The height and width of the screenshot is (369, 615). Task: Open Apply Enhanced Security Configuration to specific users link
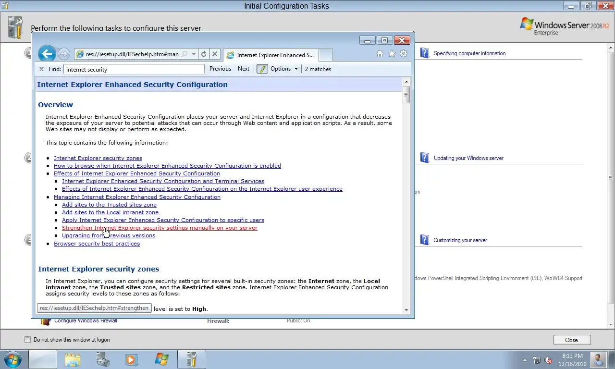[x=163, y=220]
